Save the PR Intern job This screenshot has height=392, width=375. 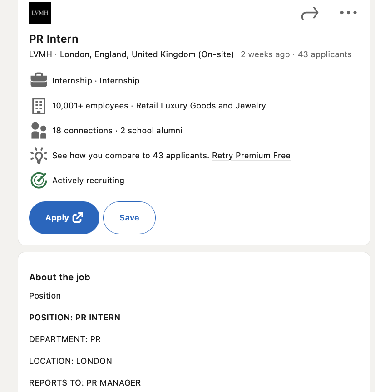(129, 218)
